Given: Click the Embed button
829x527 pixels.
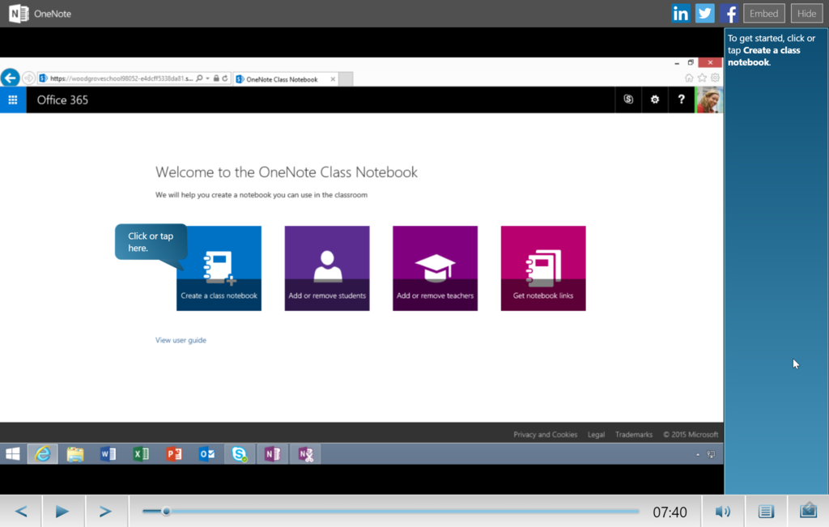Looking at the screenshot, I should tap(764, 13).
